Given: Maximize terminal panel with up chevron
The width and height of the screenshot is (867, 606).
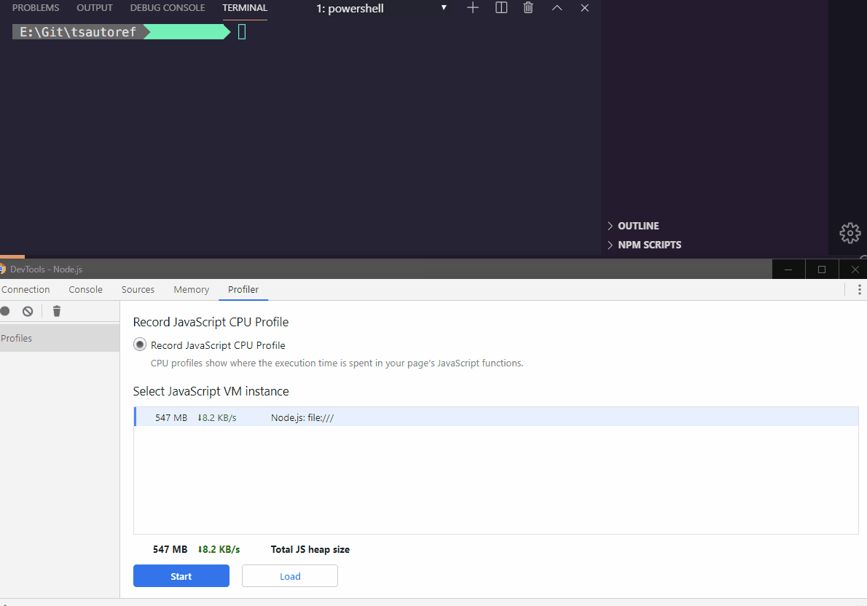Looking at the screenshot, I should pyautogui.click(x=557, y=8).
